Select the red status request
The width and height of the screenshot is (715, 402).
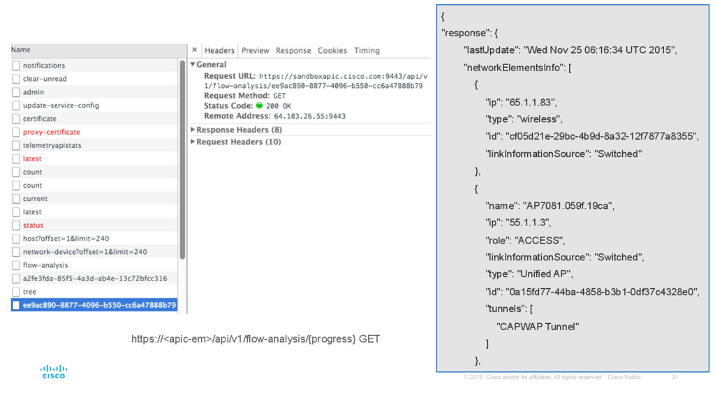94,225
